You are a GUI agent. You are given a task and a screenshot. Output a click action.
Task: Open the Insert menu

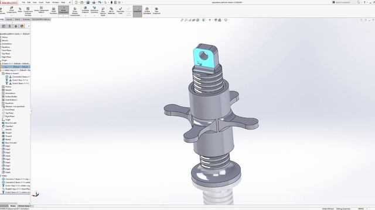41,2
